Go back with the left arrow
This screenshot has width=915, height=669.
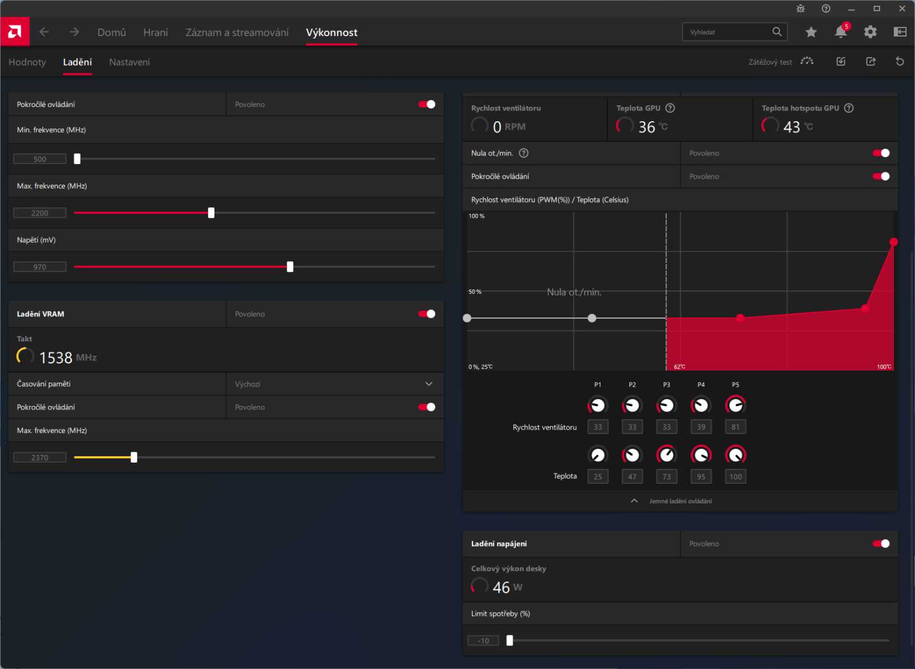coord(44,32)
